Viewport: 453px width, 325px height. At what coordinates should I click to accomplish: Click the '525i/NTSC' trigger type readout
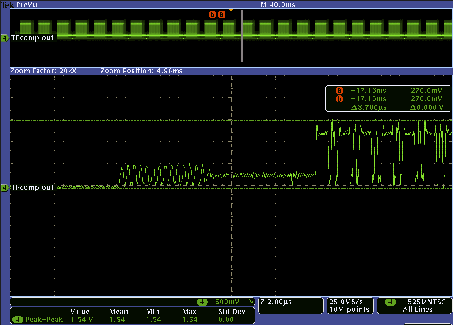click(x=427, y=302)
